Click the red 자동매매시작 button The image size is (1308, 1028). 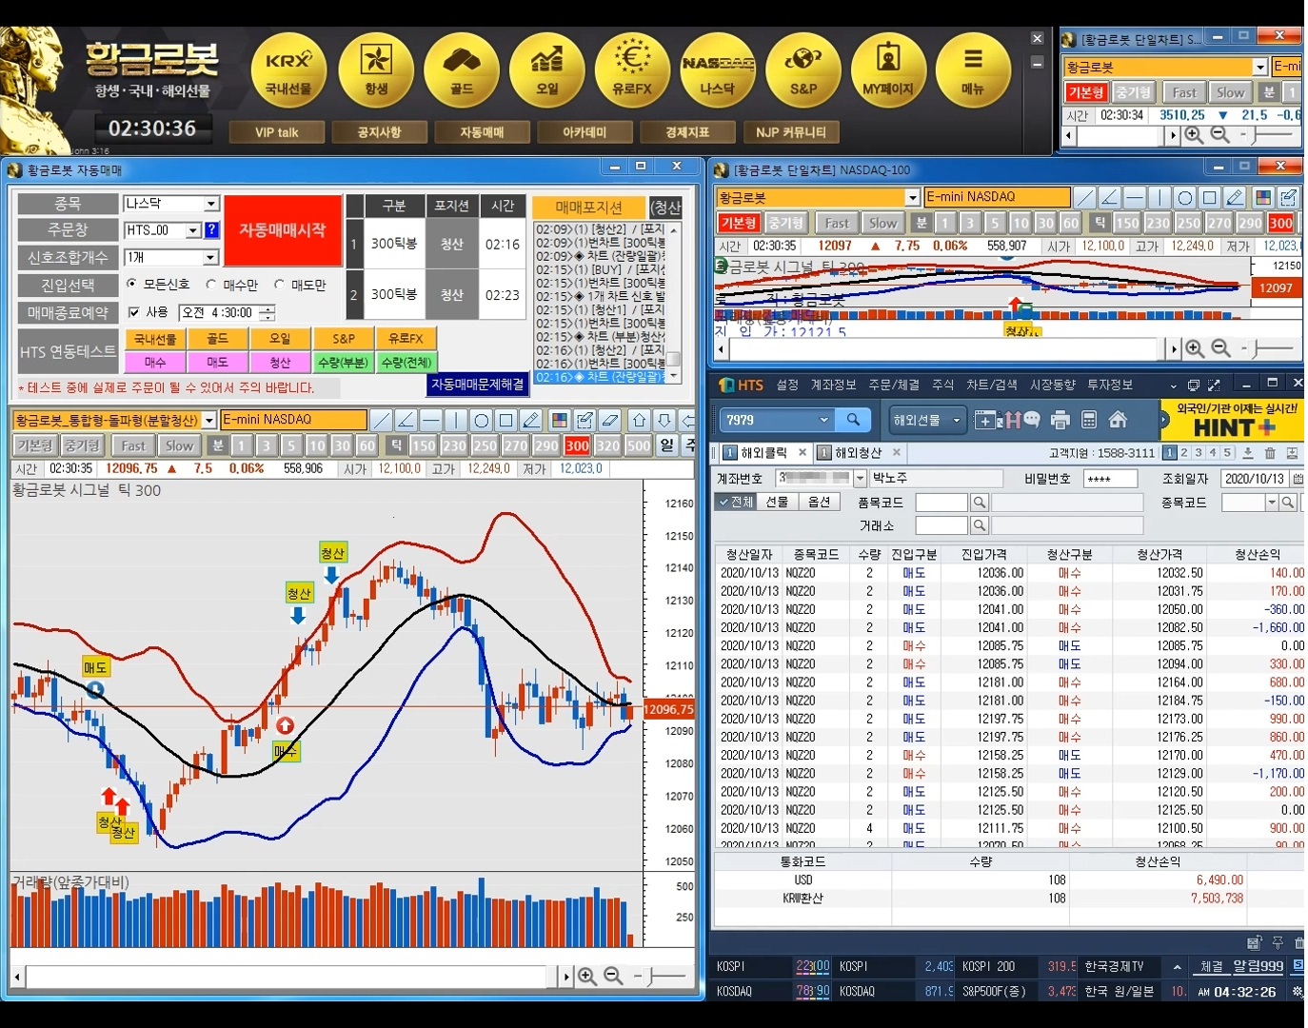(x=283, y=230)
